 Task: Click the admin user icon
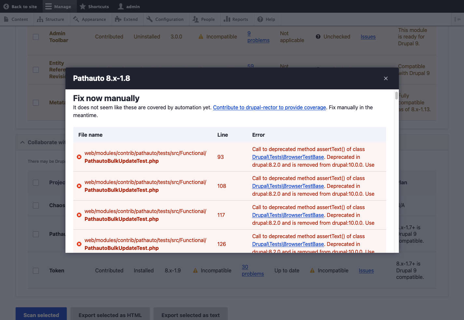tap(121, 7)
